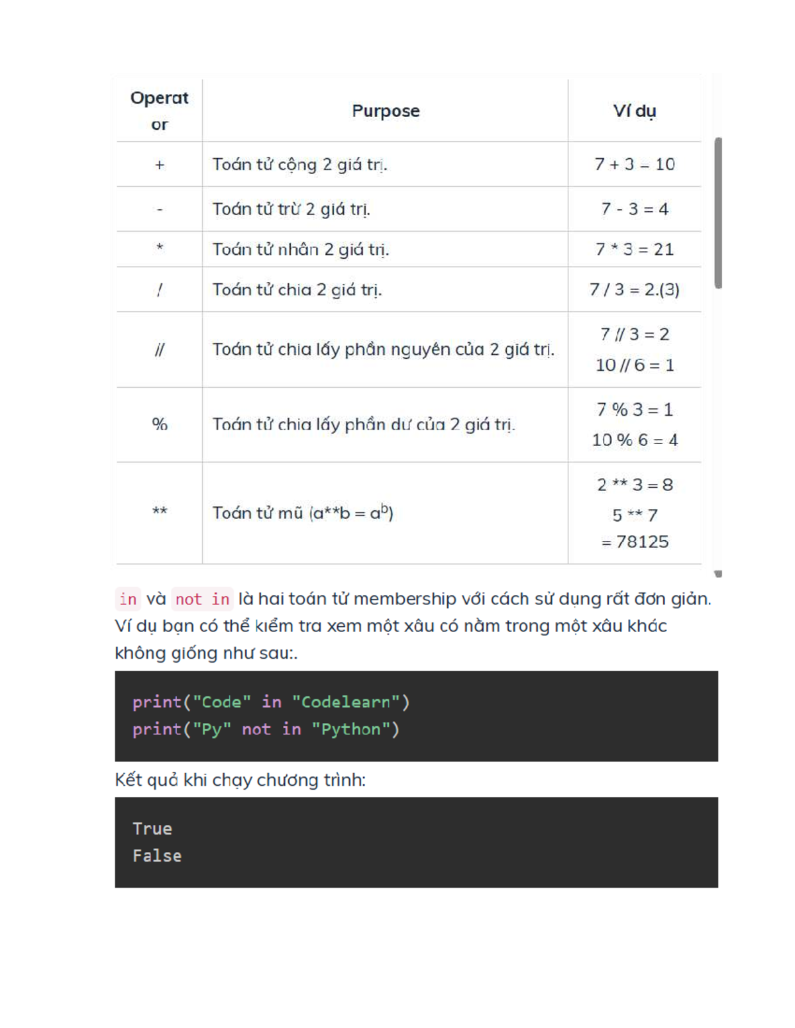
Task: Click the "//" operator cell
Action: pyautogui.click(x=159, y=350)
